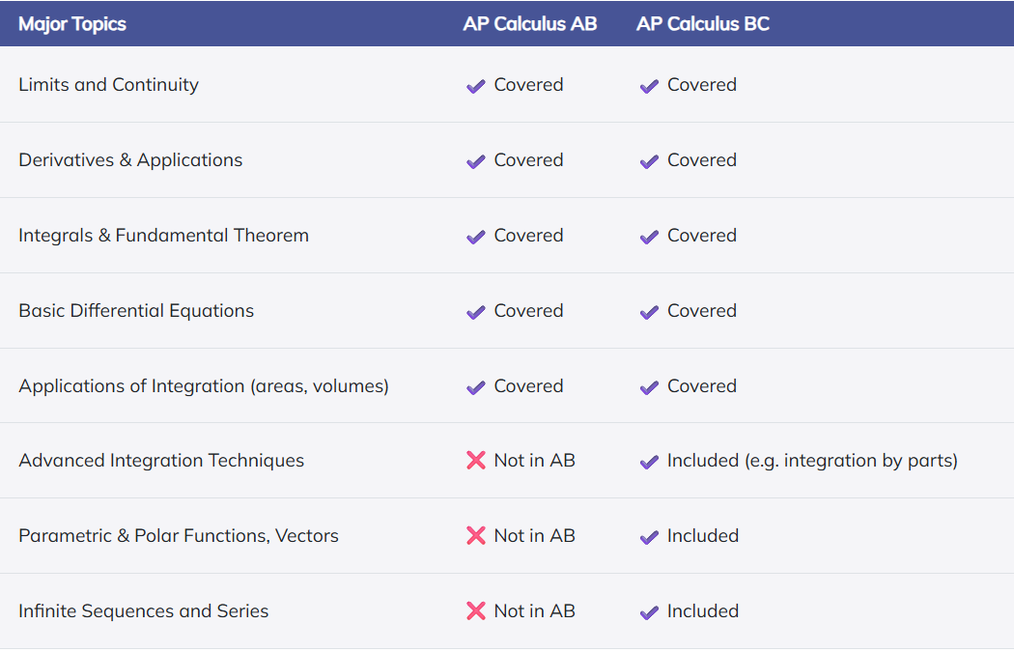Click the Limits and Continuity topic text
This screenshot has width=1014, height=652.
pos(108,85)
